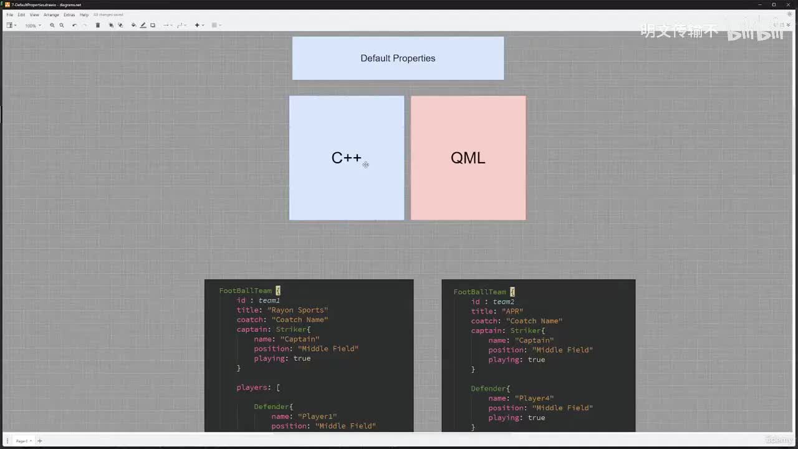Click the Delete trash can icon
The width and height of the screenshot is (798, 449).
(x=97, y=26)
